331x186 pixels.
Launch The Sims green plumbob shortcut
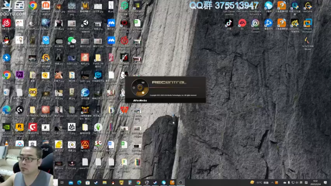pos(98,129)
